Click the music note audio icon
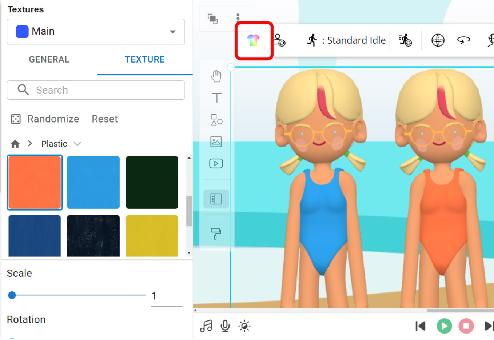This screenshot has height=340, width=494. [206, 326]
